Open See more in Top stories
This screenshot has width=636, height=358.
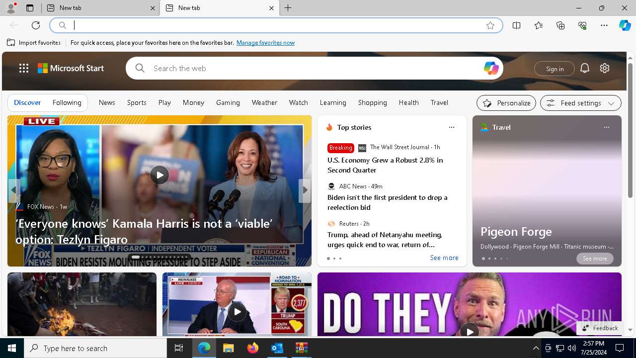click(x=444, y=258)
